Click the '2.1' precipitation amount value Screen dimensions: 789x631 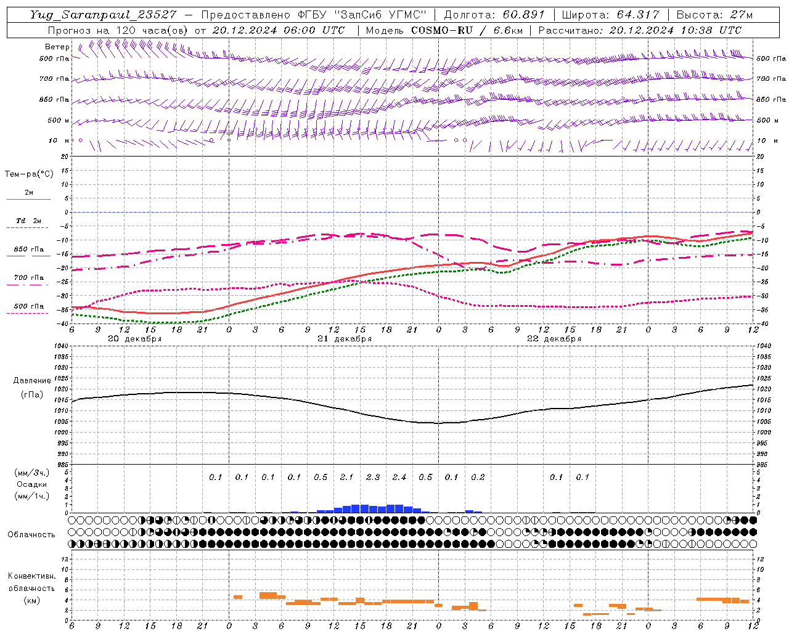tap(347, 477)
